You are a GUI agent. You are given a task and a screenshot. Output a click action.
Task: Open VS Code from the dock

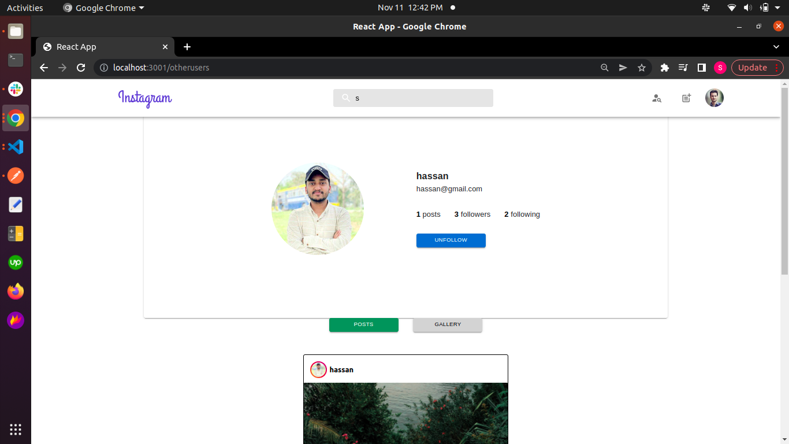(x=15, y=147)
